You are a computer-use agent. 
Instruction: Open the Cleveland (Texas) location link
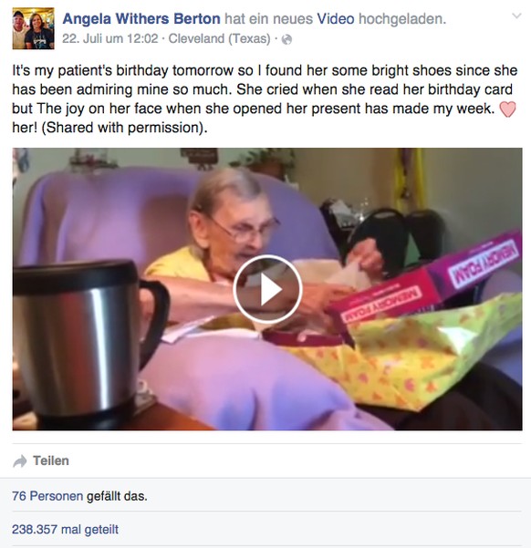219,38
